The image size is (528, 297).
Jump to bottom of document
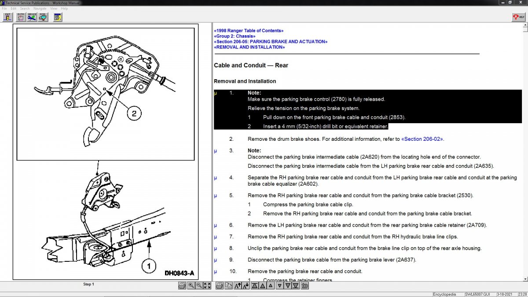(x=296, y=286)
